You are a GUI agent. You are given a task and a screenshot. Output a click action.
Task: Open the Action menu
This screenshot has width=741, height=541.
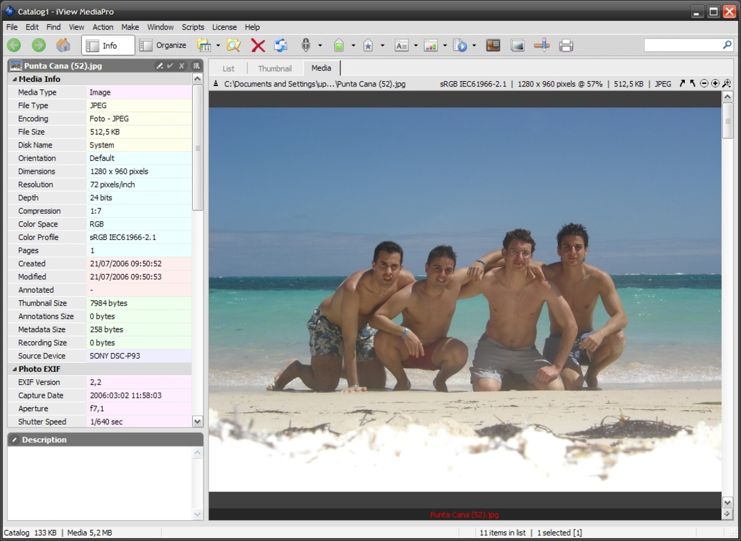click(103, 27)
